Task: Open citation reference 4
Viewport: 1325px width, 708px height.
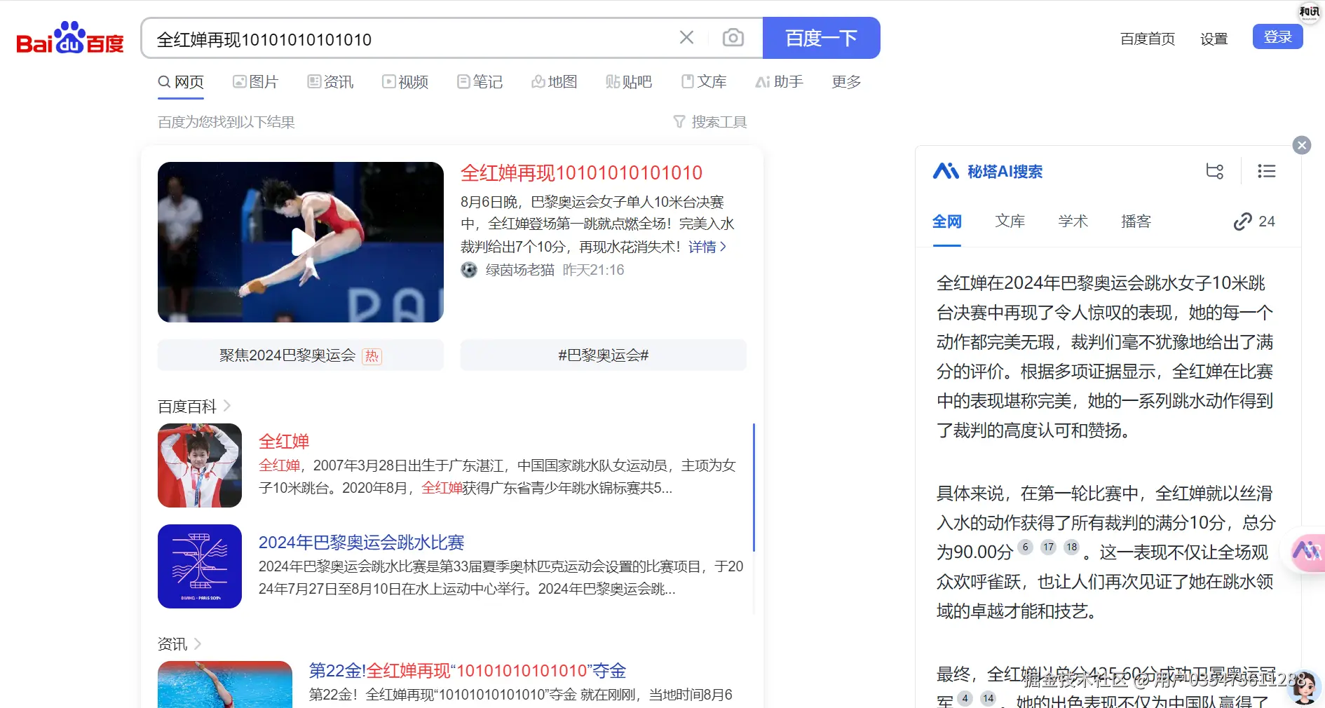Action: coord(965,699)
